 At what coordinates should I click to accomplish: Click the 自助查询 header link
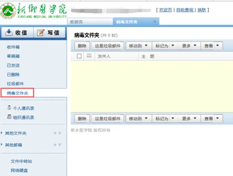coord(185,10)
